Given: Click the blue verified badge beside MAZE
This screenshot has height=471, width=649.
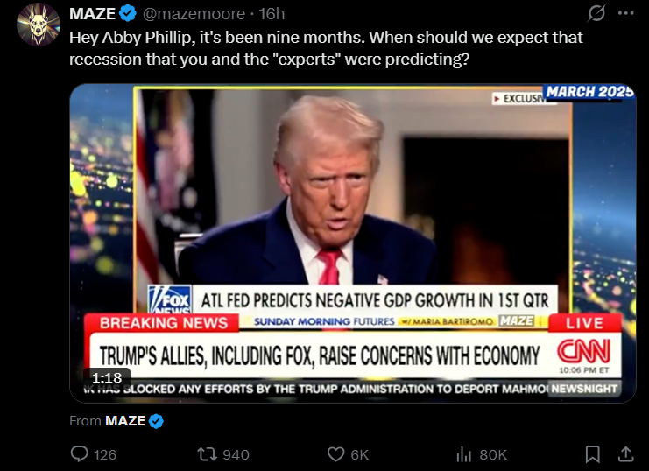Looking at the screenshot, I should coord(128,14).
